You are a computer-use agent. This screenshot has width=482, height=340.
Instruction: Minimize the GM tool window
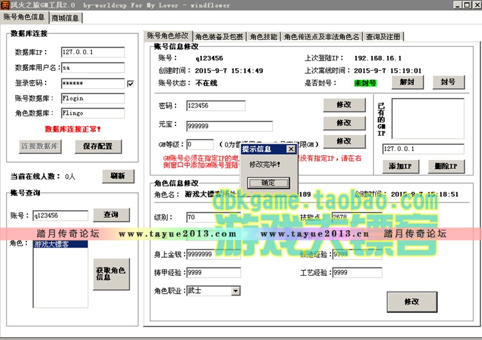[x=458, y=5]
